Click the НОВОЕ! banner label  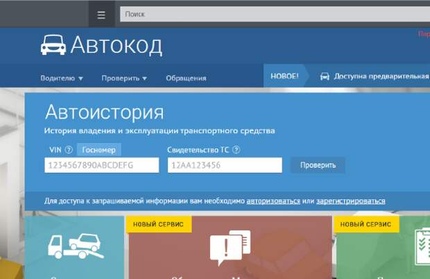[284, 76]
